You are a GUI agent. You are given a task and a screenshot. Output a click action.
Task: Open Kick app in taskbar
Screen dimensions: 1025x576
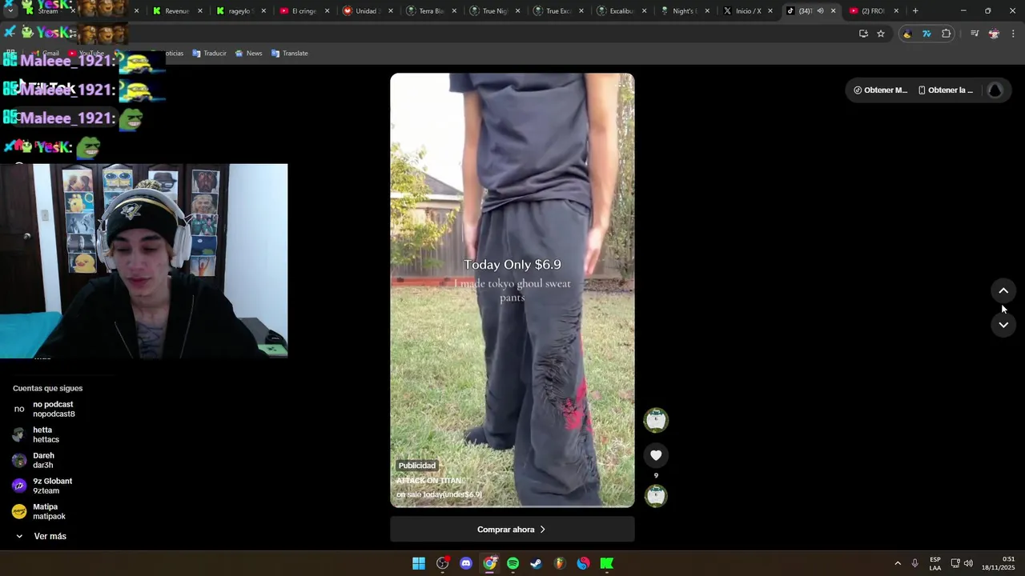(607, 563)
